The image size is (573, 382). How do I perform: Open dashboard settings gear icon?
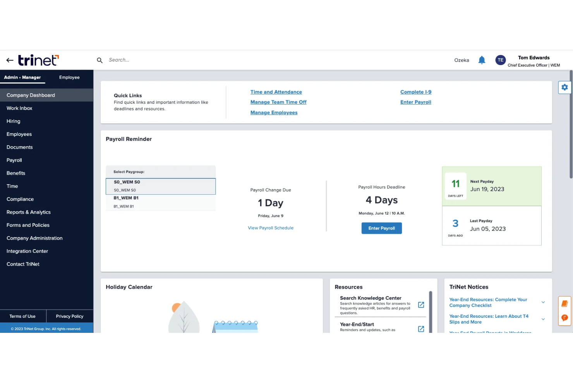point(564,87)
